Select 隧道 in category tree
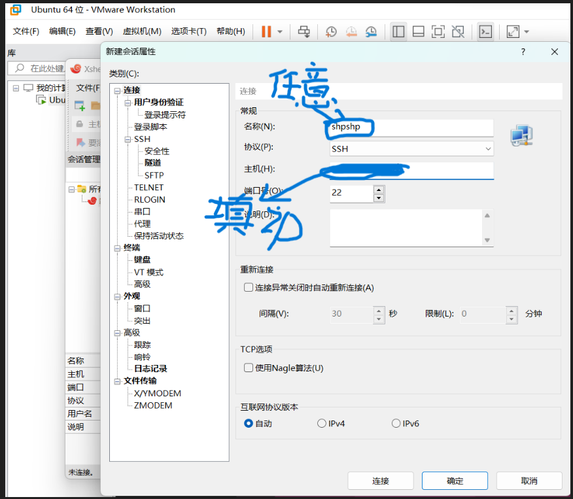 (153, 163)
